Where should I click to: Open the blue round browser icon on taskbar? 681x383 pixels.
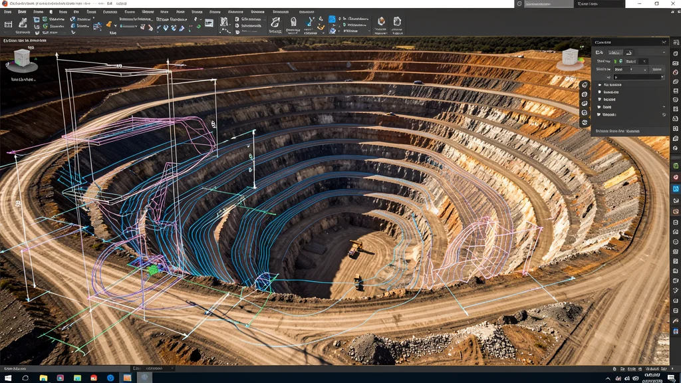tap(110, 378)
